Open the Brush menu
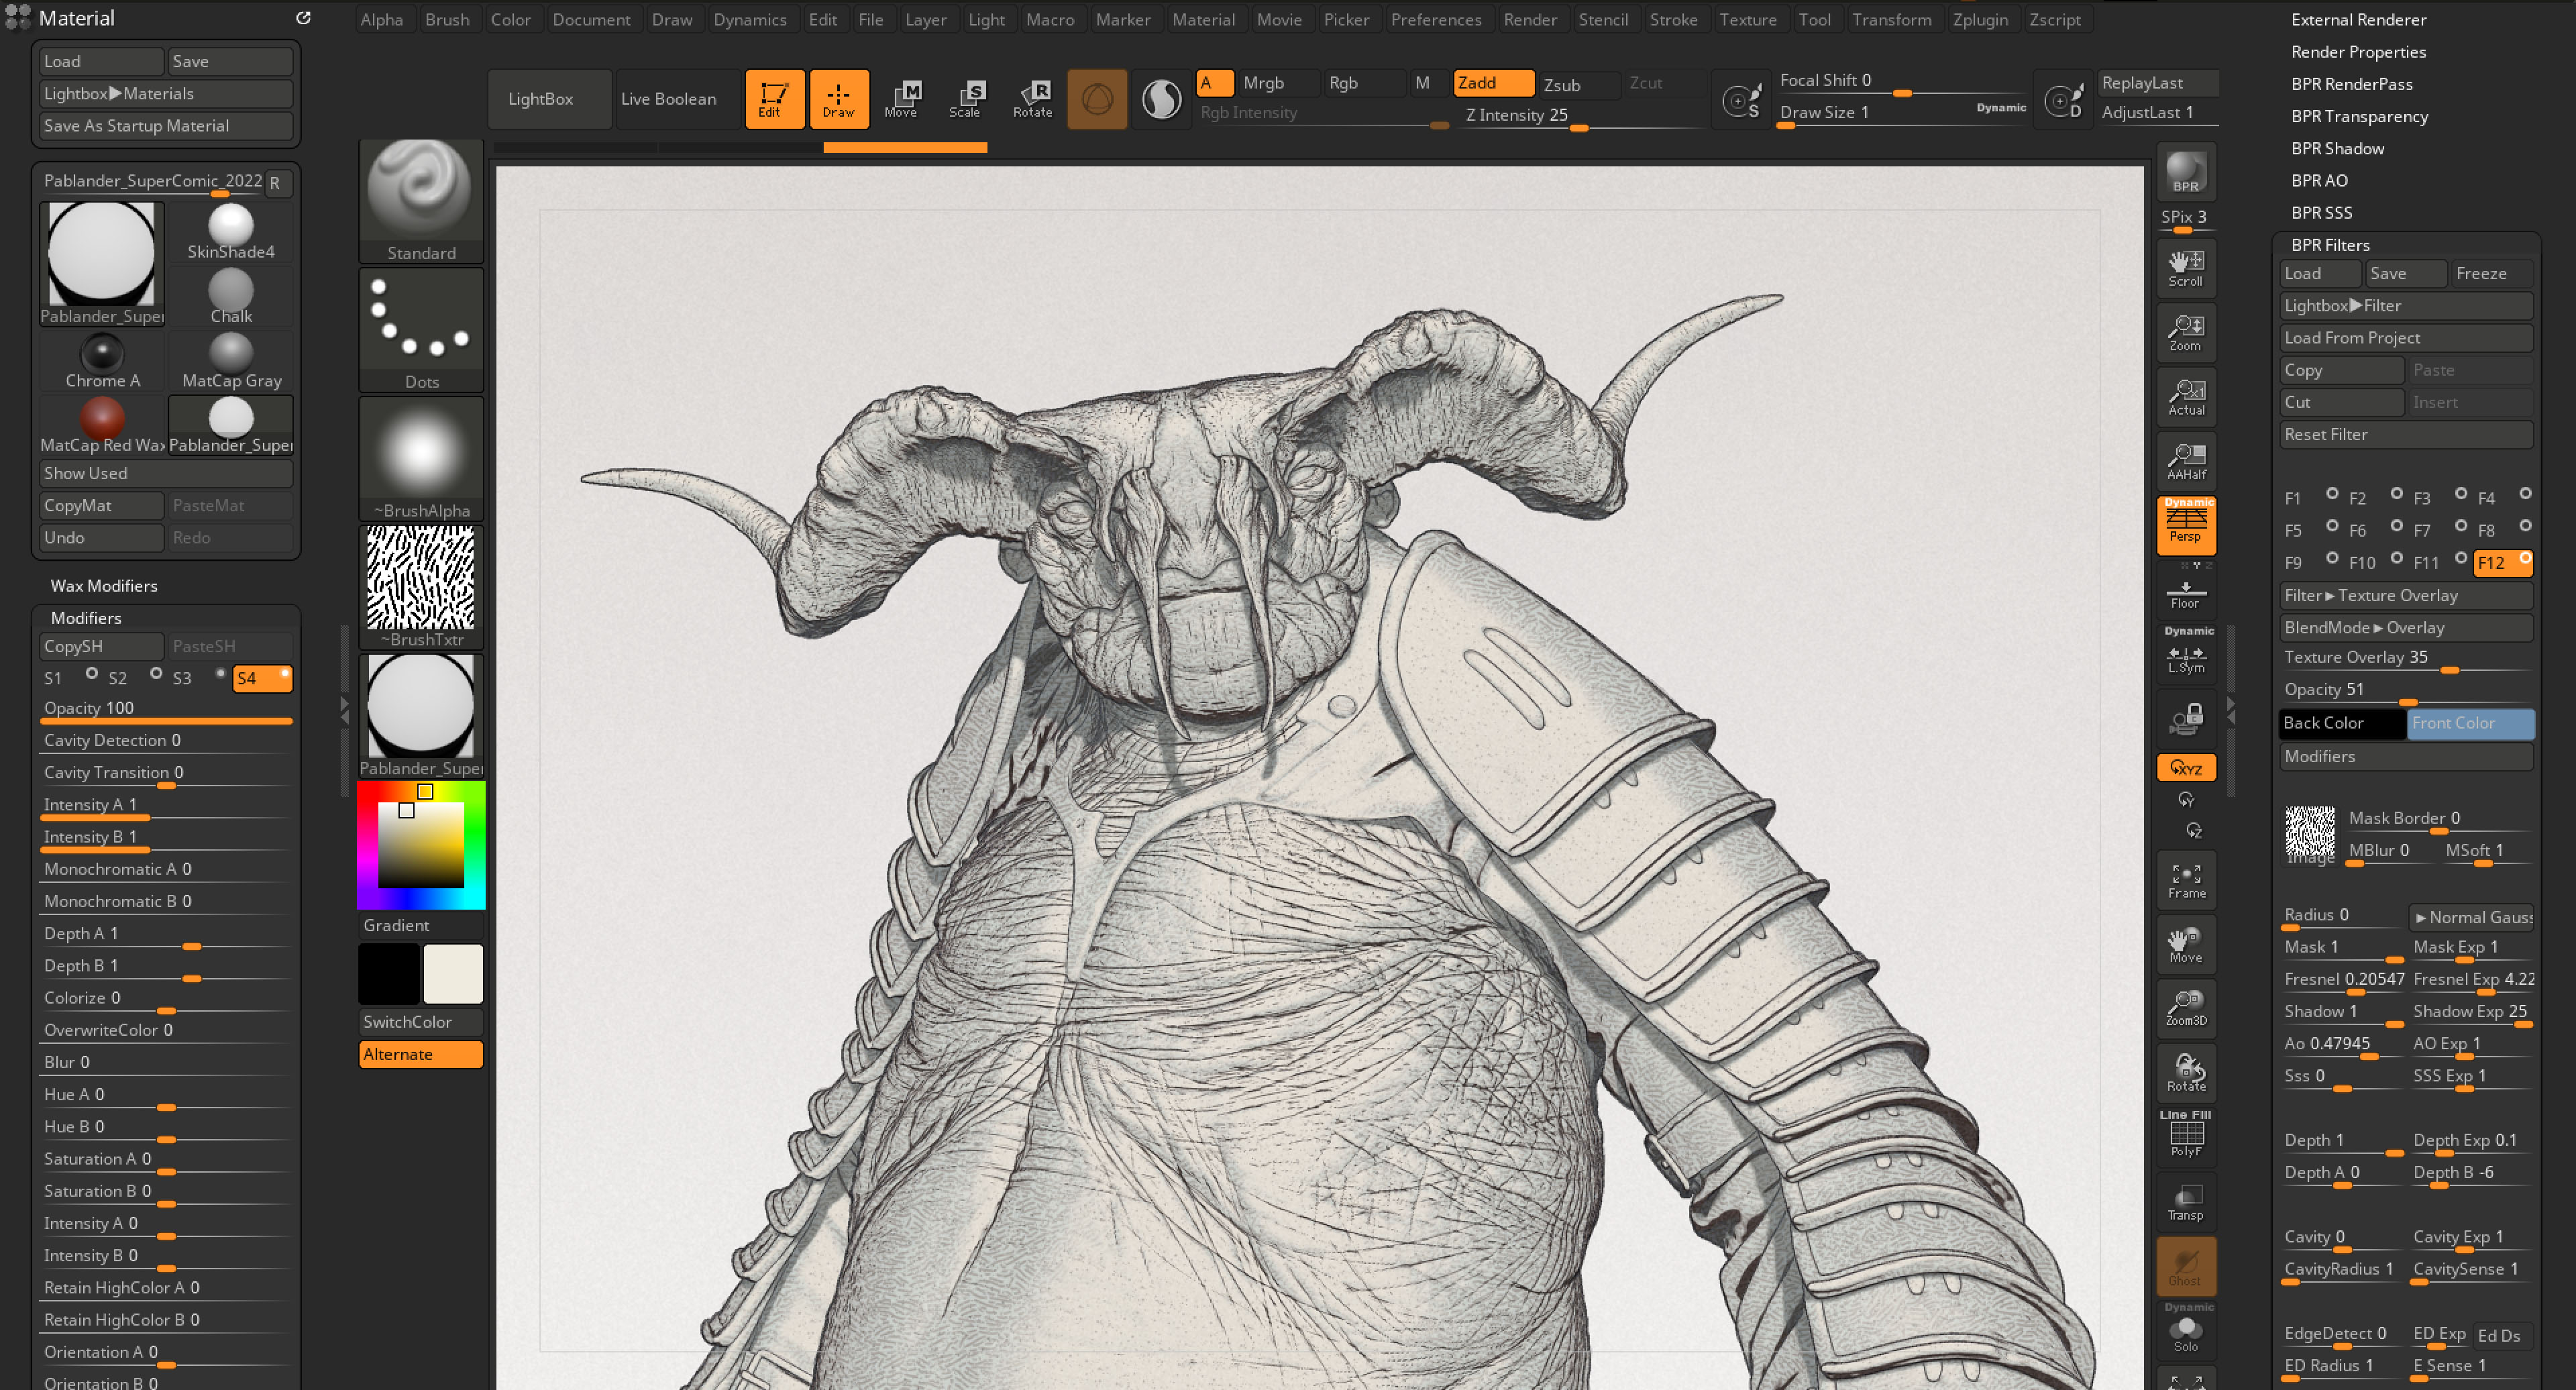This screenshot has width=2576, height=1390. (x=447, y=19)
